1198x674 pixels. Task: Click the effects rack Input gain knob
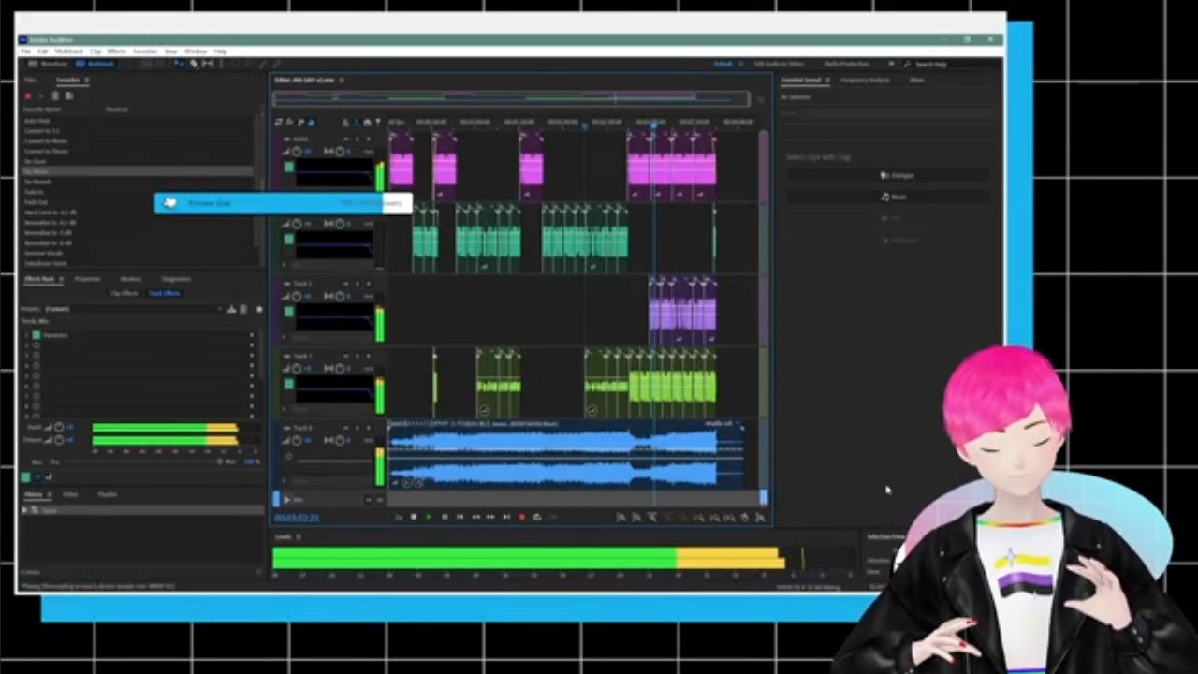pyautogui.click(x=59, y=428)
